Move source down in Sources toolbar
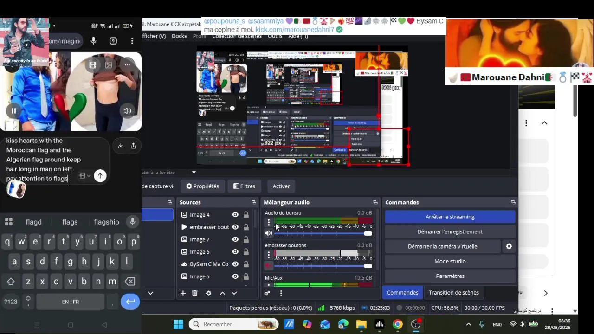Viewport: 594px width, 334px height. click(234, 293)
